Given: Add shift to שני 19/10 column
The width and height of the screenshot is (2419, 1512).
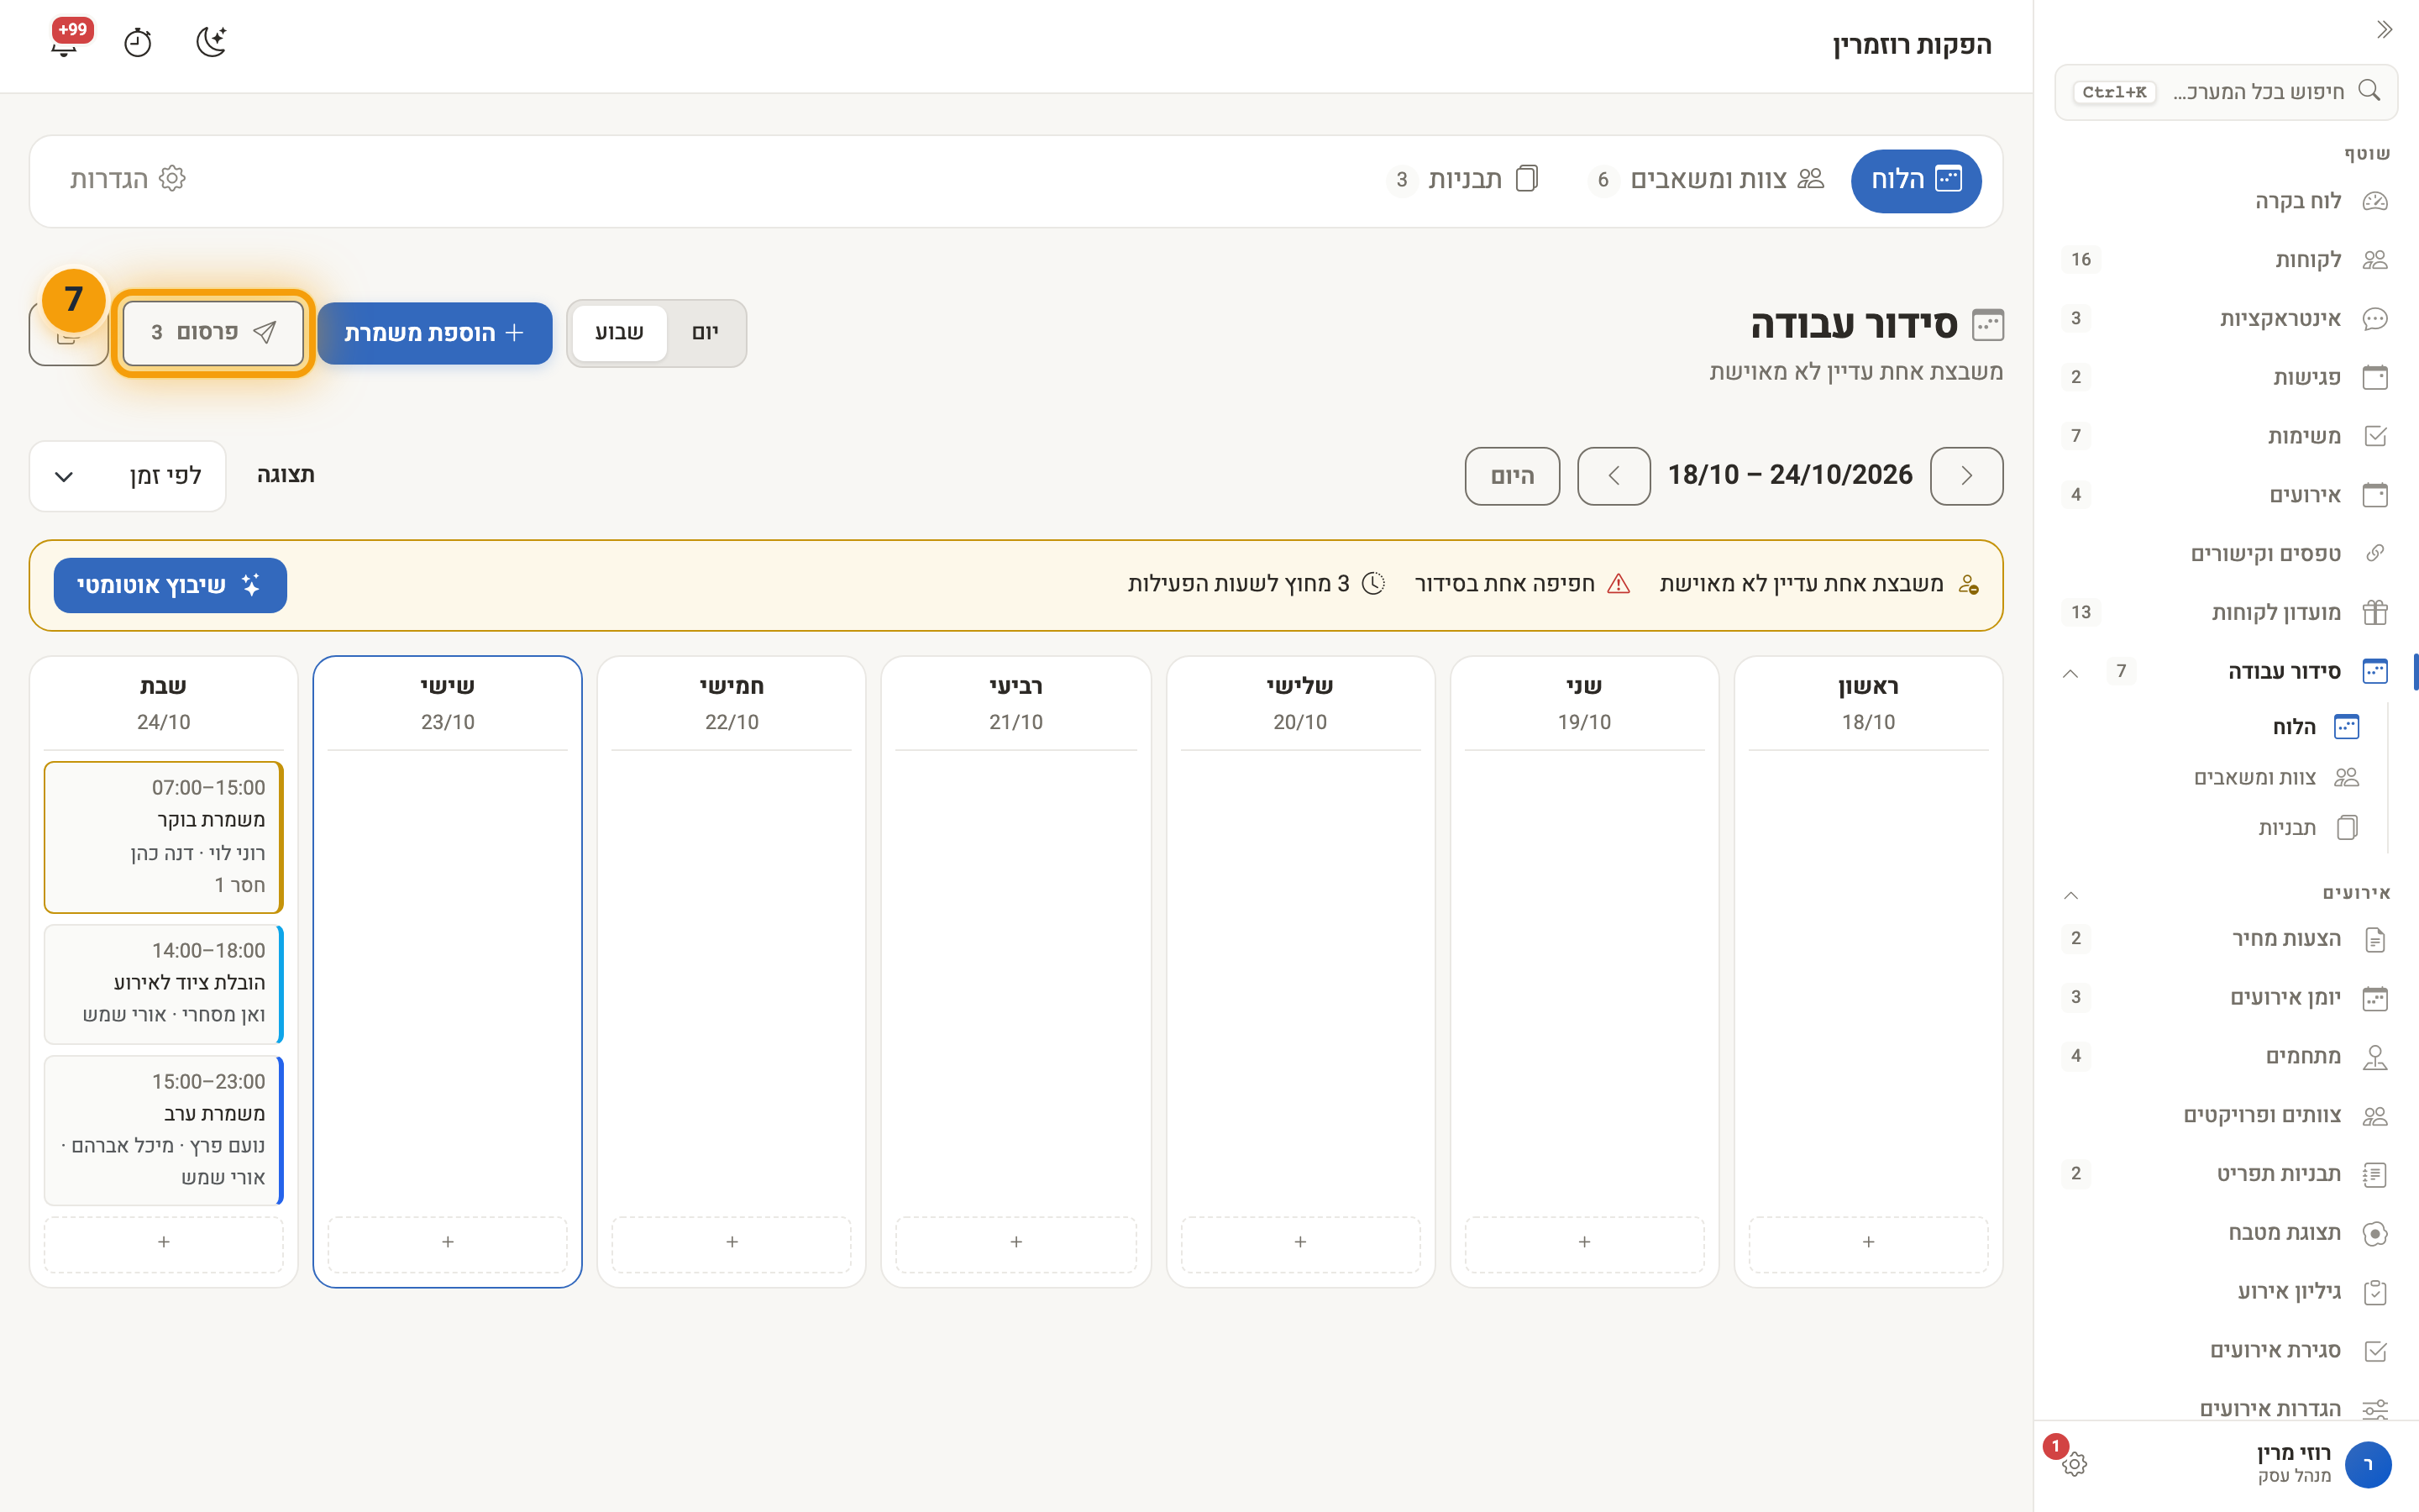Looking at the screenshot, I should pyautogui.click(x=1584, y=1242).
